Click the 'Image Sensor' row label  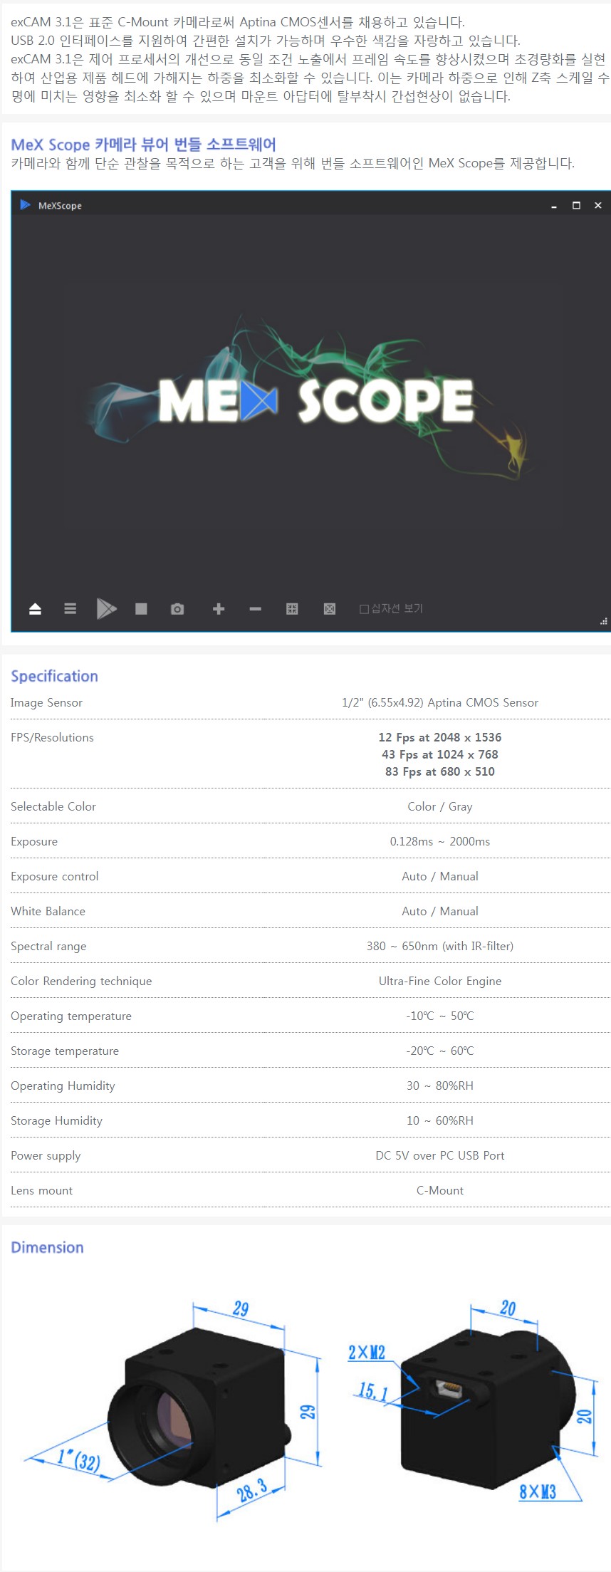pyautogui.click(x=46, y=702)
